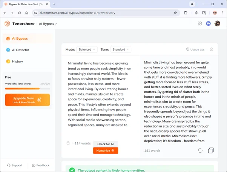Go back in the browser

pyautogui.click(x=5, y=13)
